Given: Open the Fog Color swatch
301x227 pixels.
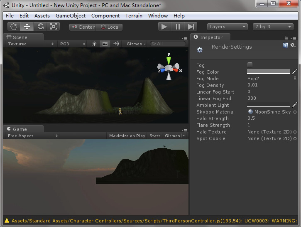Looking at the screenshot, I should (268, 72).
